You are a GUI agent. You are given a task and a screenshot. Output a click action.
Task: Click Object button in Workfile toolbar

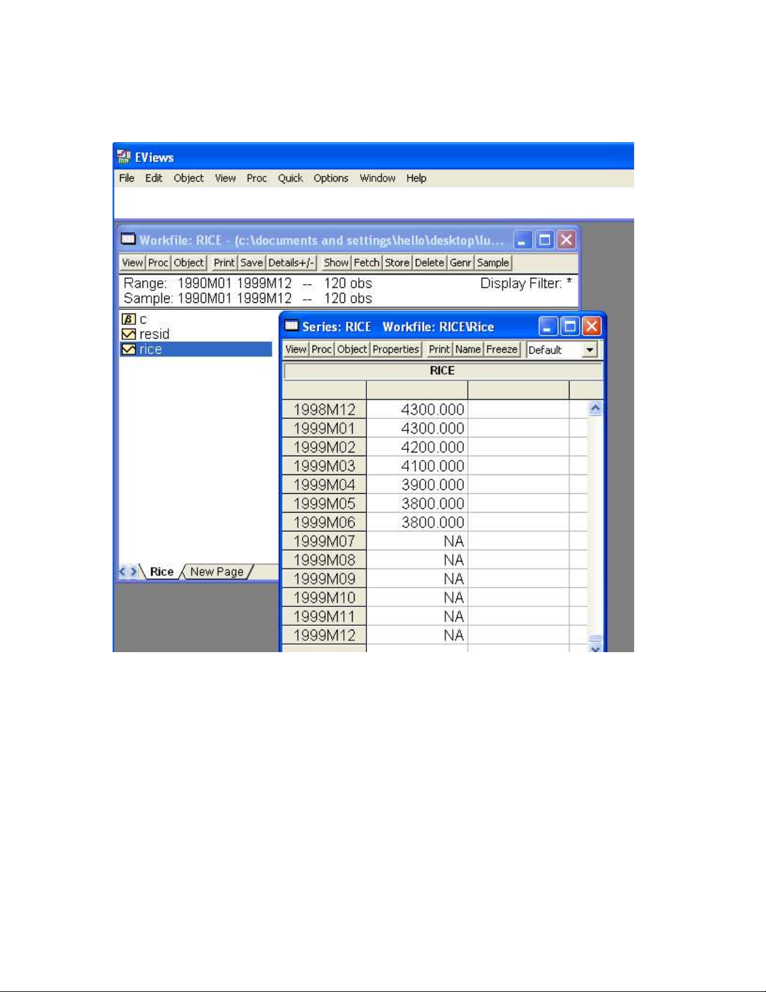(189, 263)
